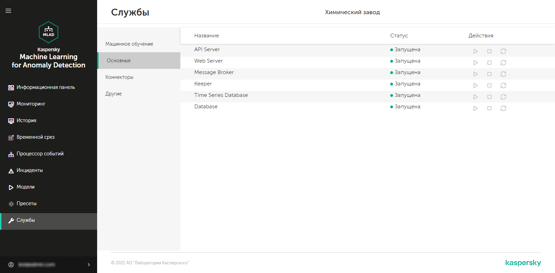The image size is (555, 273).
Task: Expand the user account menu arrow
Action: click(x=89, y=265)
